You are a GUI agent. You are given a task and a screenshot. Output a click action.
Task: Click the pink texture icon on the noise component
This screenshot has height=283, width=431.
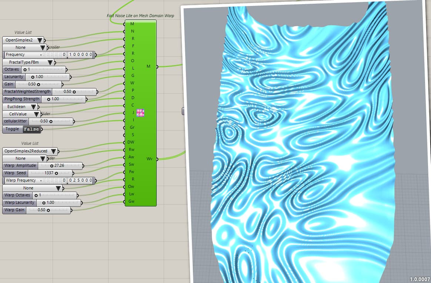coord(140,112)
